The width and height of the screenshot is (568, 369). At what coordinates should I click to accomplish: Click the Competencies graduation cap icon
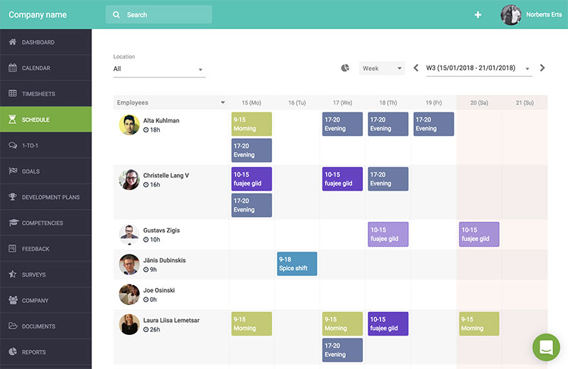pos(13,223)
